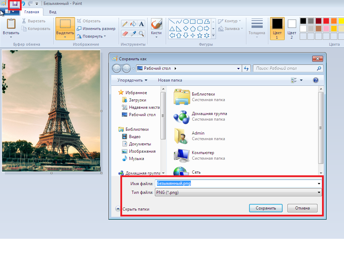This screenshot has width=344, height=274.
Task: Click Новая папка button
Action: coord(170,80)
